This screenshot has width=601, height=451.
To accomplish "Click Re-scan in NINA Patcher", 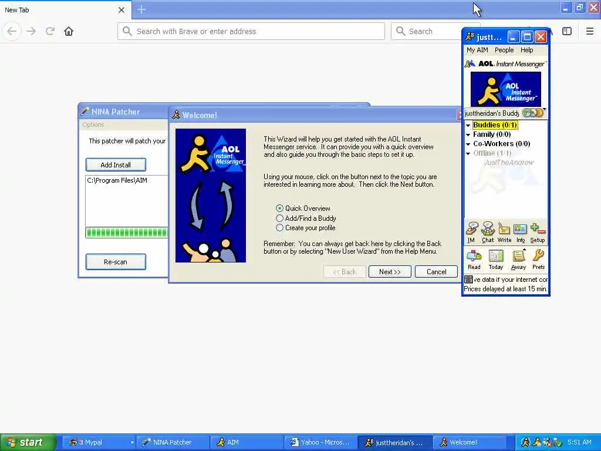I will pos(116,262).
